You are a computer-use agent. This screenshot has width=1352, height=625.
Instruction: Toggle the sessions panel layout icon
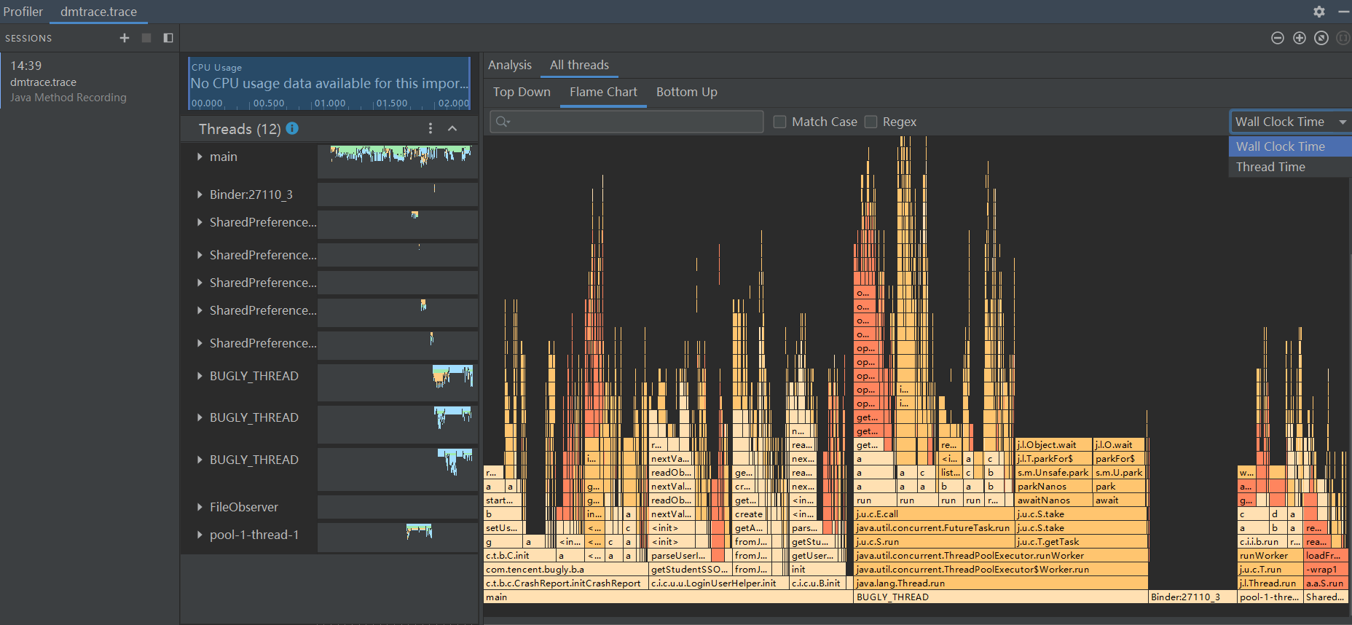click(168, 38)
